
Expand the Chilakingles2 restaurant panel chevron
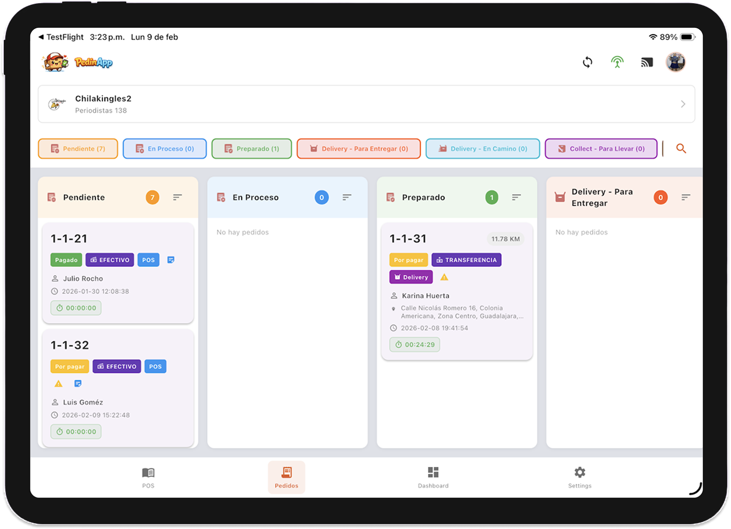click(x=682, y=104)
